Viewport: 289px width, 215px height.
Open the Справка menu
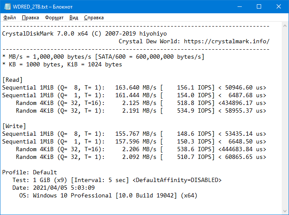coord(94,18)
